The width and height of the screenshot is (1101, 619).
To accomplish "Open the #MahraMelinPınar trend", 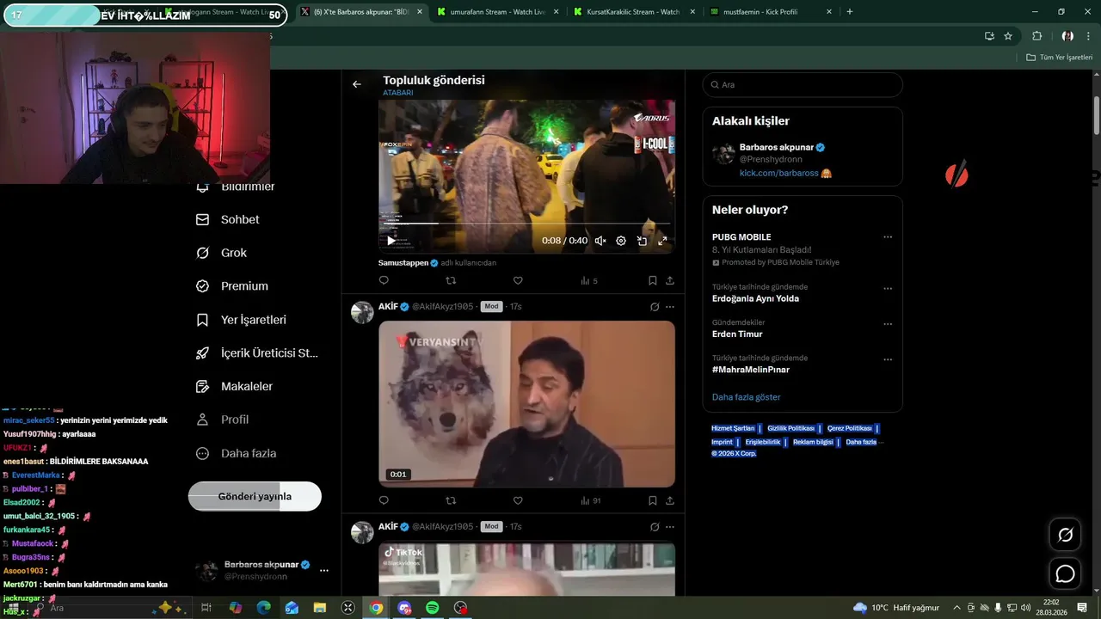I will (x=750, y=370).
